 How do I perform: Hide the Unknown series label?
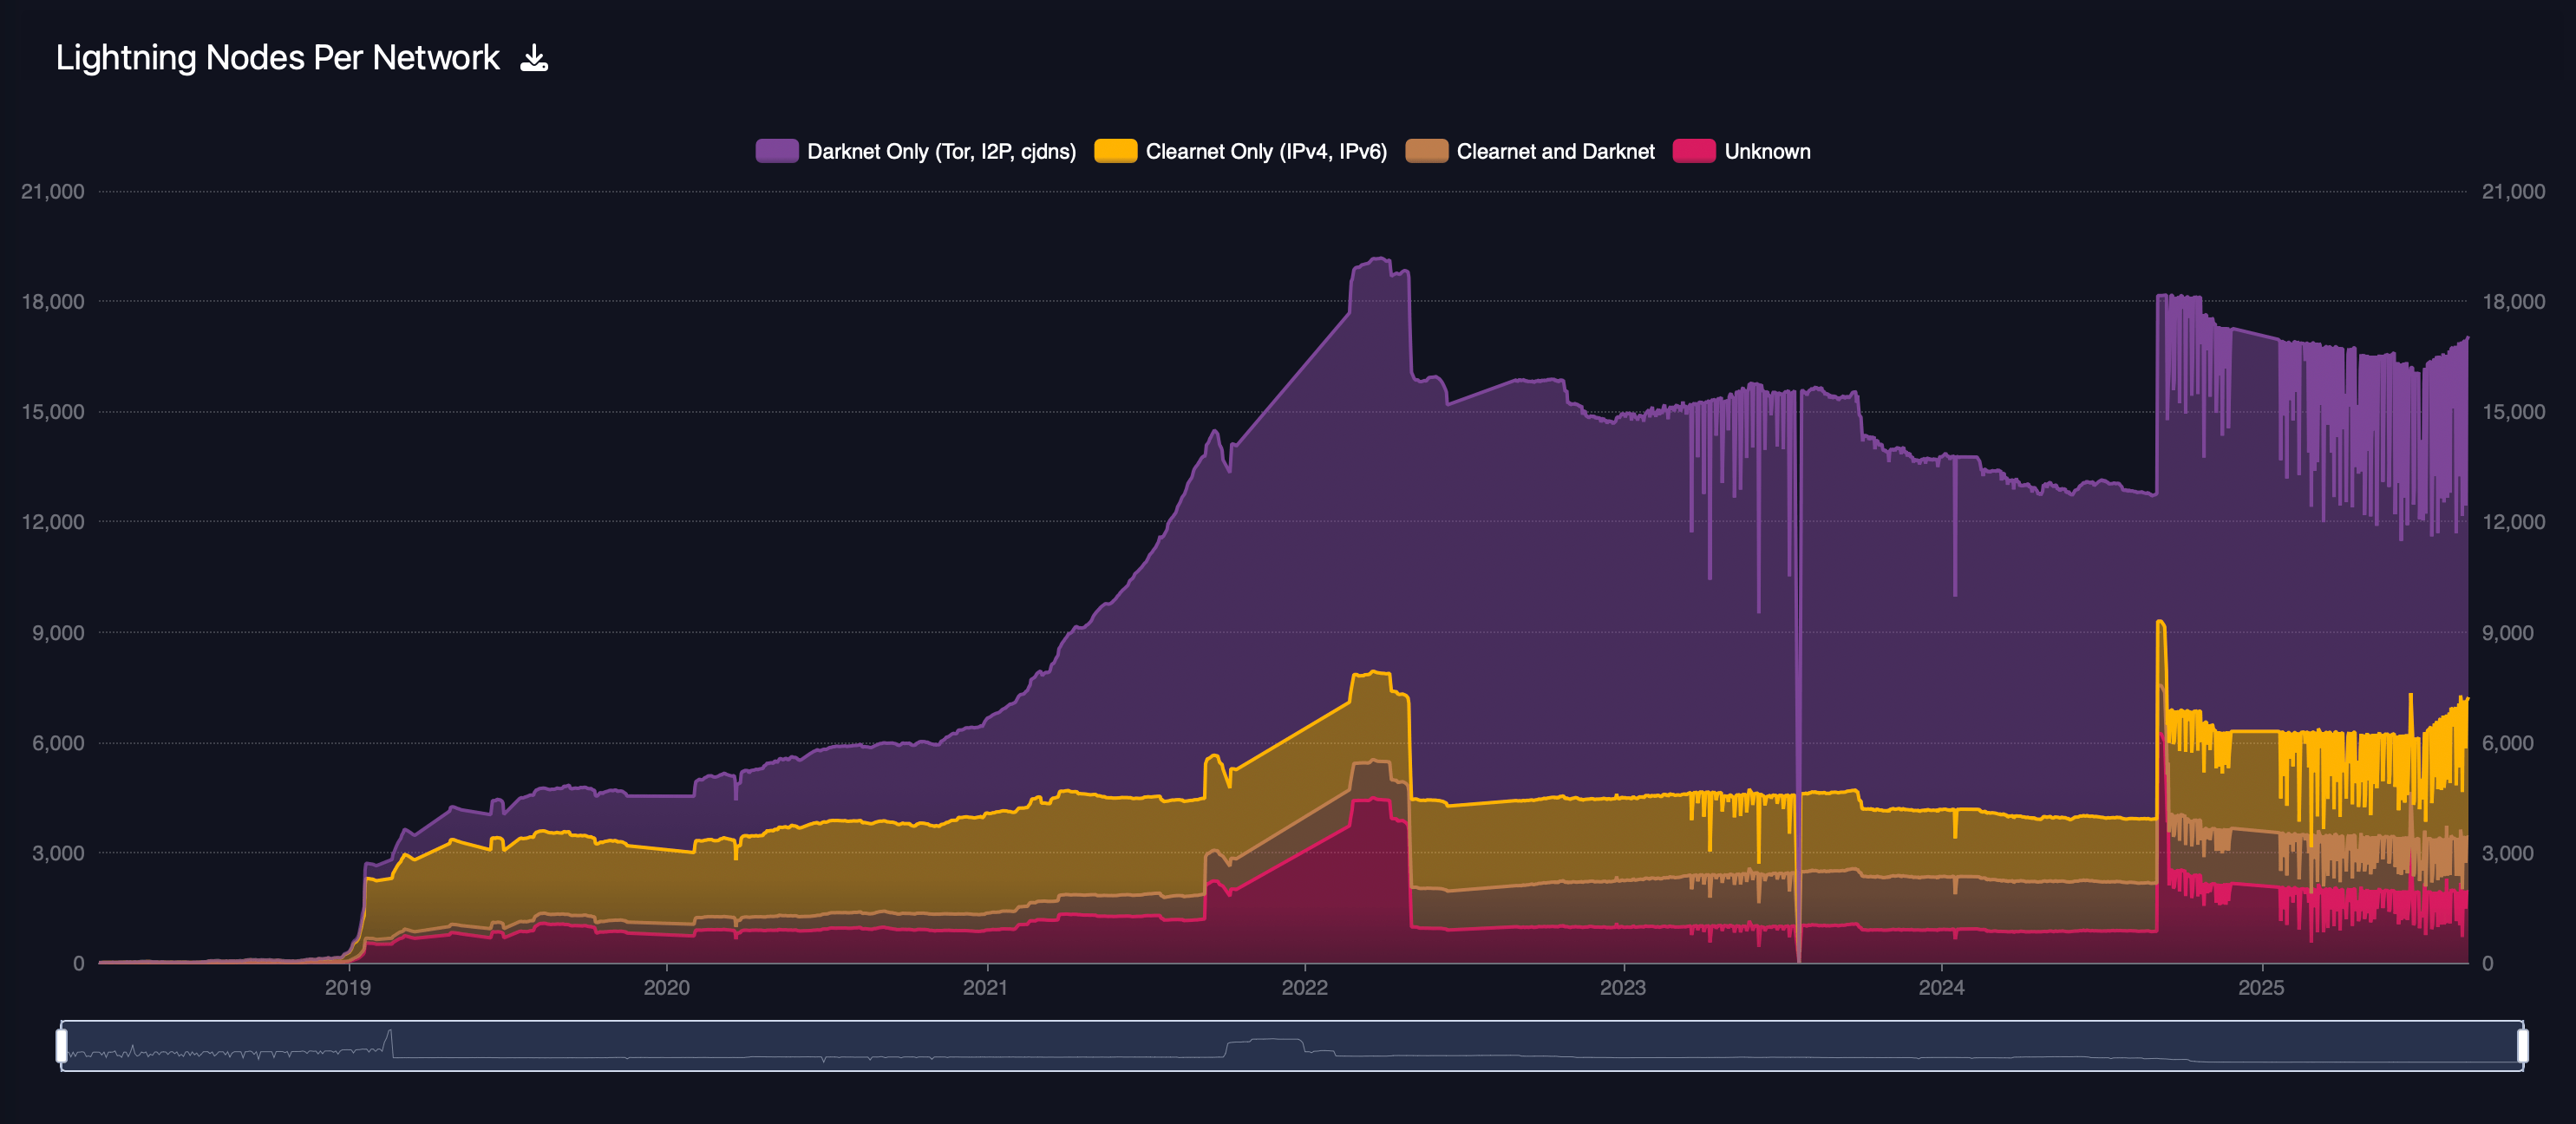click(1767, 151)
